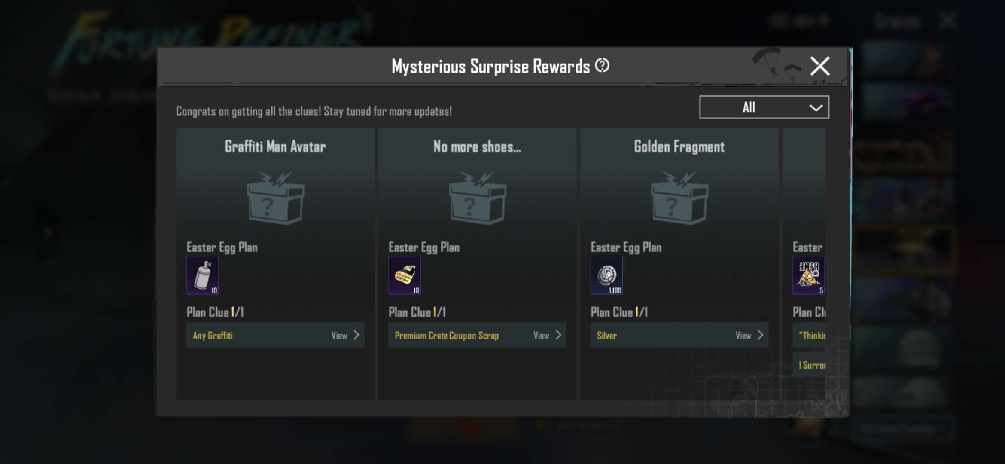Image resolution: width=1005 pixels, height=464 pixels.
Task: Click the Graffiti Man Avatar card title
Action: pyautogui.click(x=275, y=147)
